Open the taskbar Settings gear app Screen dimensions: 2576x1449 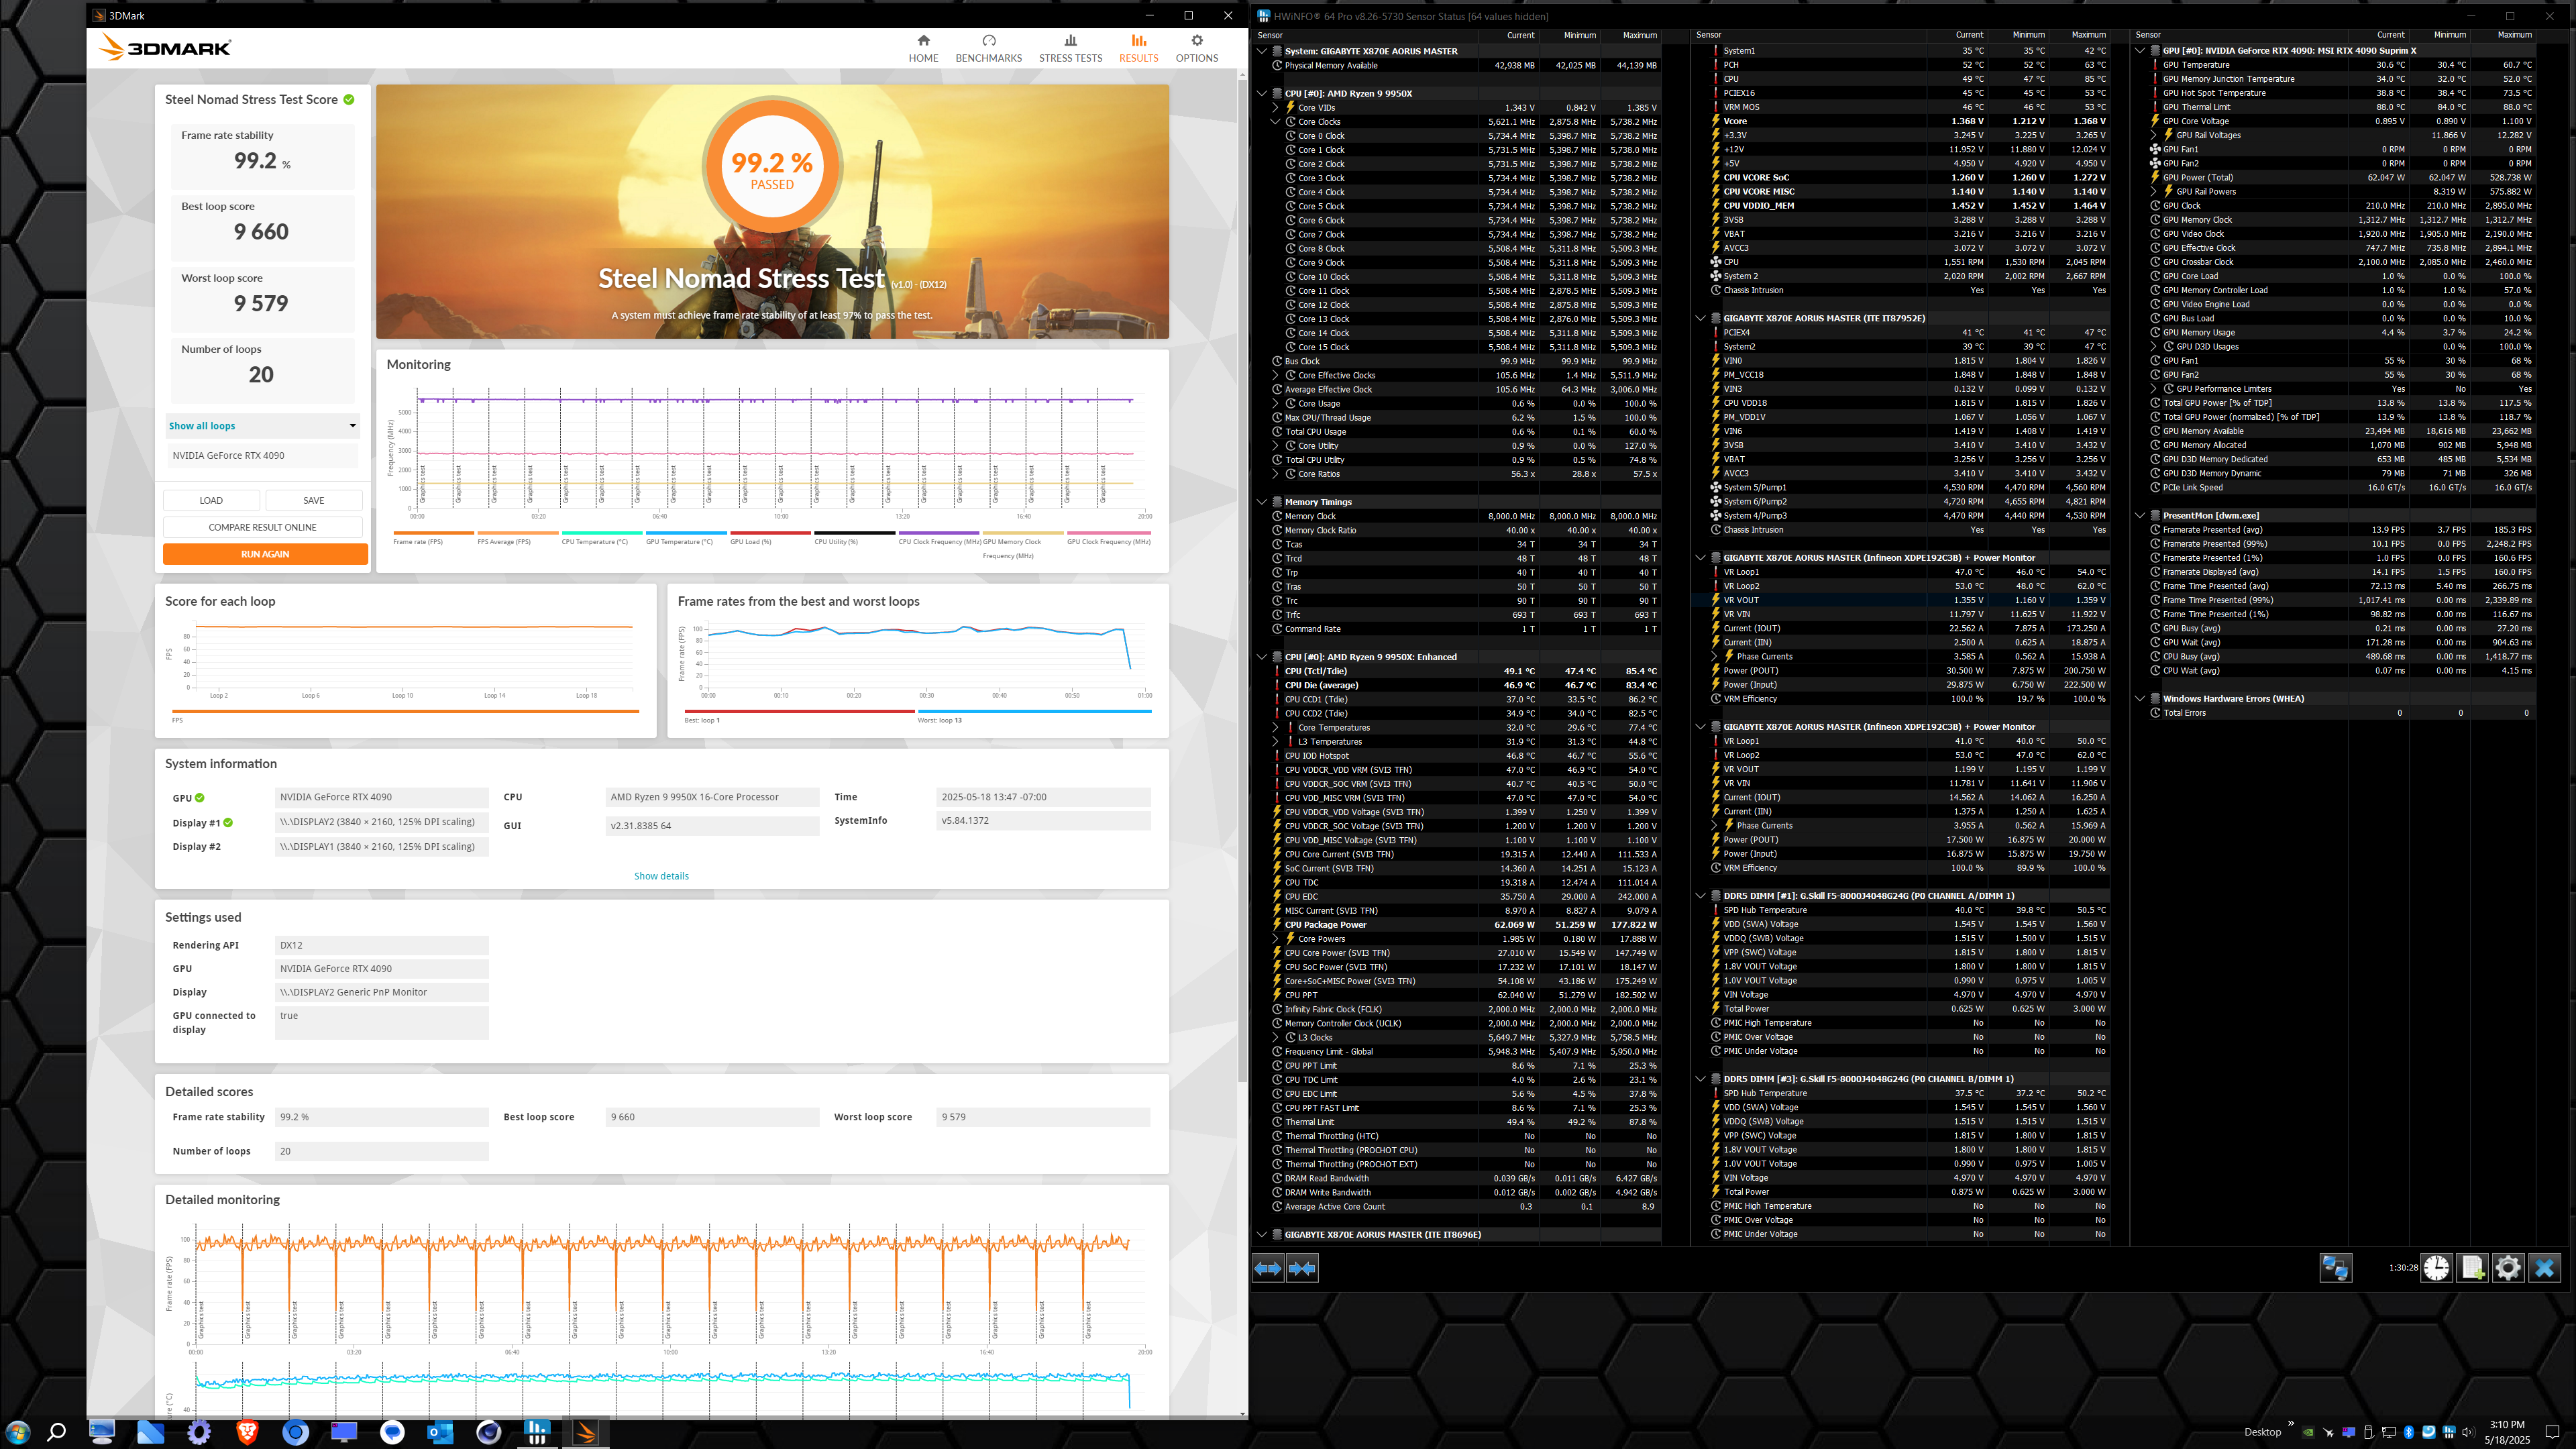tap(199, 1432)
